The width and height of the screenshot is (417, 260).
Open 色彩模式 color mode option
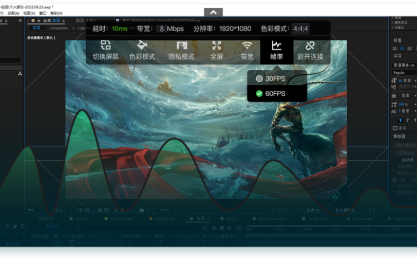click(x=142, y=50)
